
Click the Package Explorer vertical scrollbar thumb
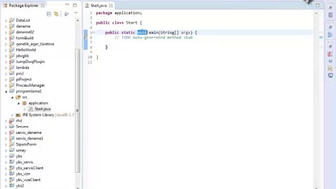click(78, 110)
